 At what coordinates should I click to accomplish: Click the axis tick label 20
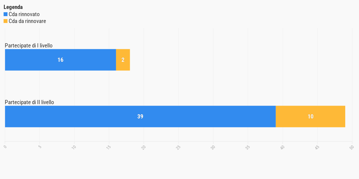pyautogui.click(x=143, y=147)
